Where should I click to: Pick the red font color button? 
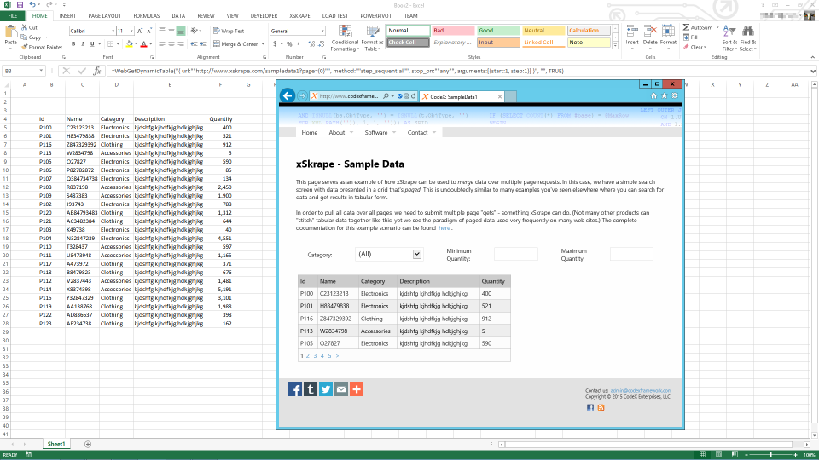coord(144,44)
